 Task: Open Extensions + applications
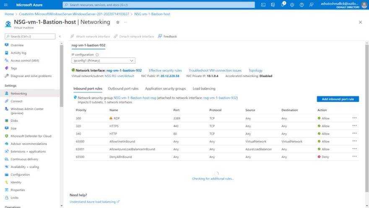(28, 151)
